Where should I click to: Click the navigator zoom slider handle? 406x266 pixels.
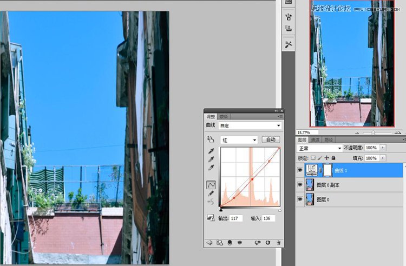tap(373, 132)
